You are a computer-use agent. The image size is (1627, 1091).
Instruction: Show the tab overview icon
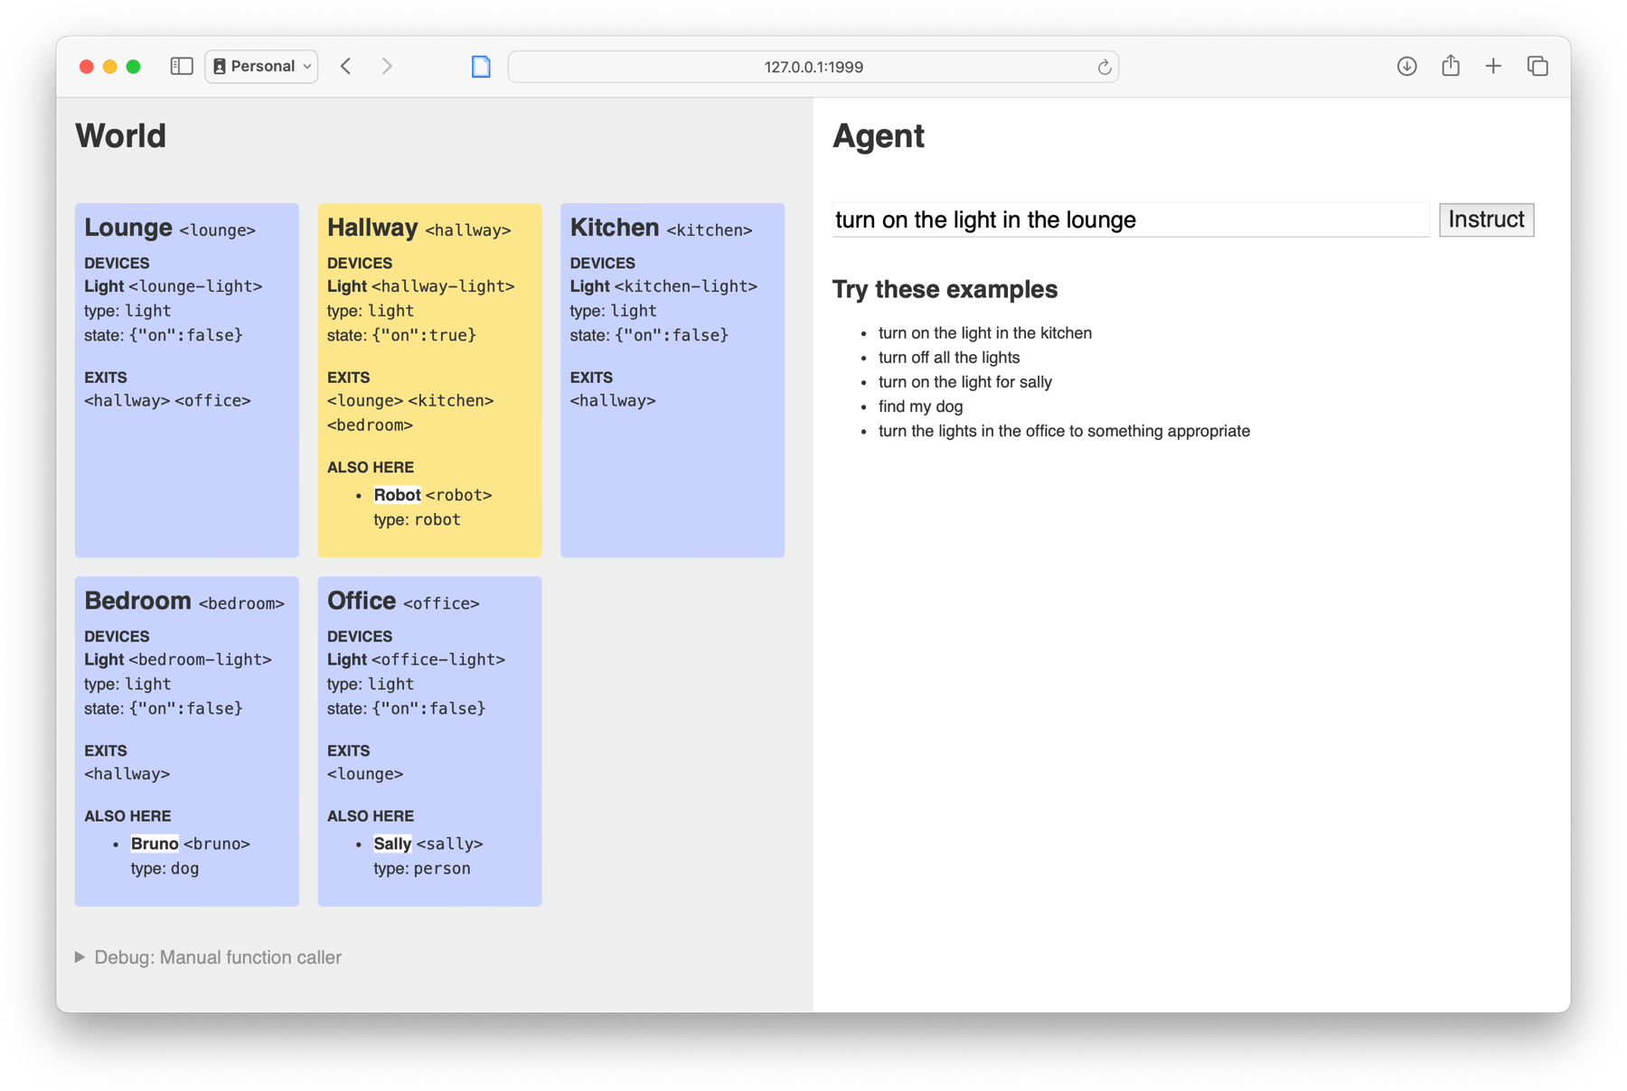[x=1538, y=66]
